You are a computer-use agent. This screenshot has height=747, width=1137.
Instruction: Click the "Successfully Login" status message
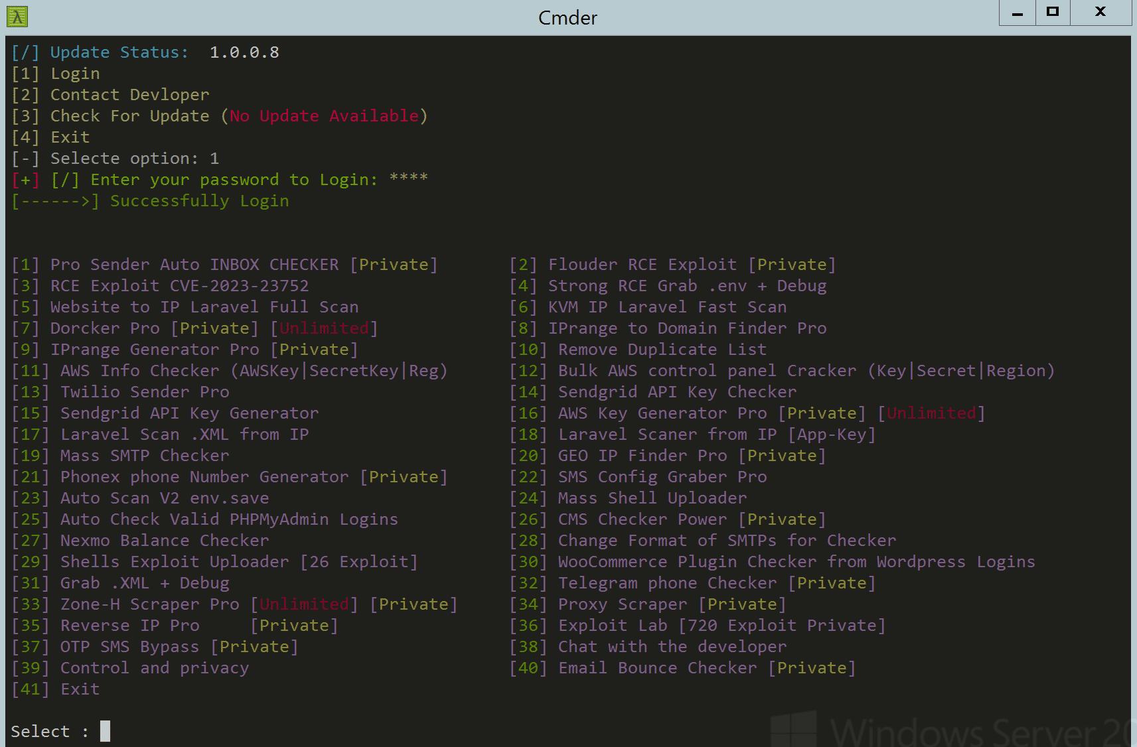[151, 200]
